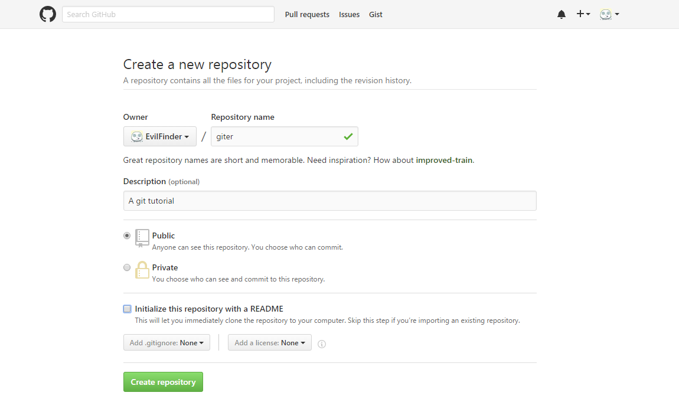The height and width of the screenshot is (399, 679).
Task: Open the user avatar menu
Action: [609, 14]
